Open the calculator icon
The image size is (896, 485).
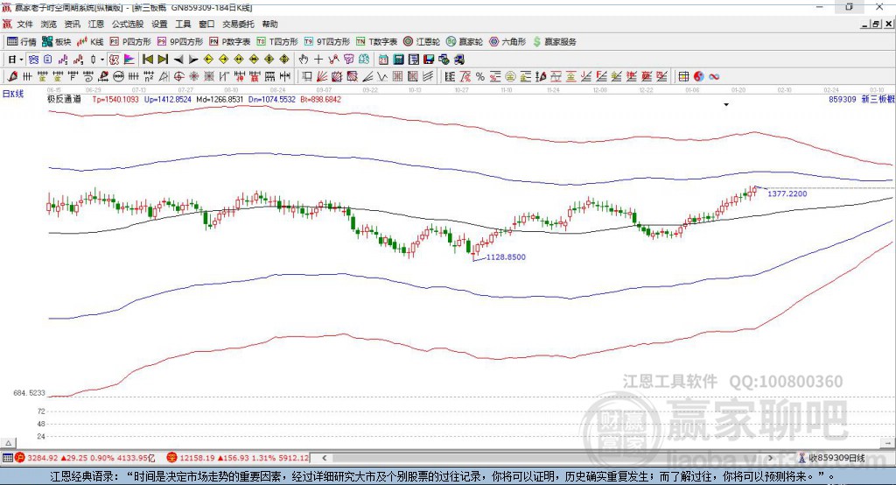pyautogui.click(x=398, y=60)
